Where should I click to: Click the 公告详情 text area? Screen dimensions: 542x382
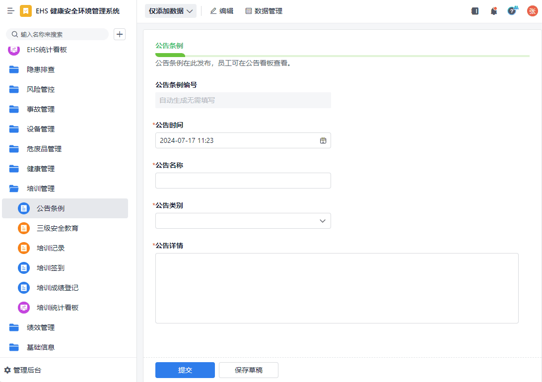337,288
